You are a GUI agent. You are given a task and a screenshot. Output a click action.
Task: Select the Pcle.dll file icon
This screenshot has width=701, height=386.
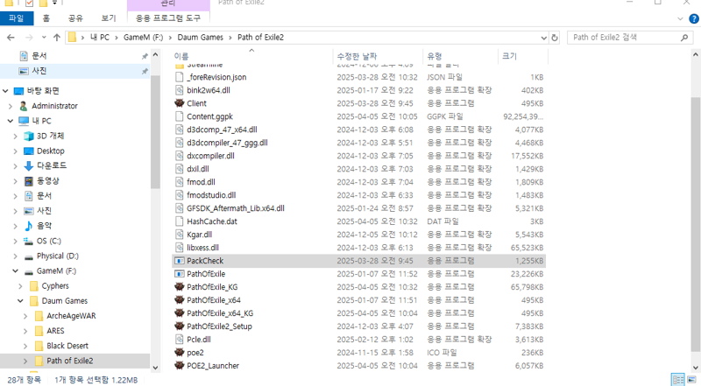(180, 340)
